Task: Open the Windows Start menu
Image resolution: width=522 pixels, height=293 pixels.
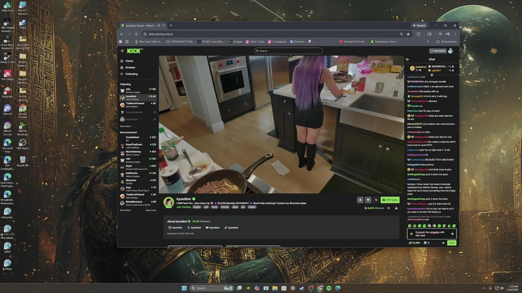Action: pyautogui.click(x=184, y=288)
